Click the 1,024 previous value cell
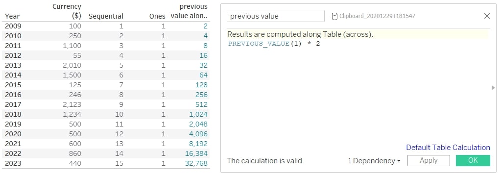The image size is (501, 177). tap(198, 114)
